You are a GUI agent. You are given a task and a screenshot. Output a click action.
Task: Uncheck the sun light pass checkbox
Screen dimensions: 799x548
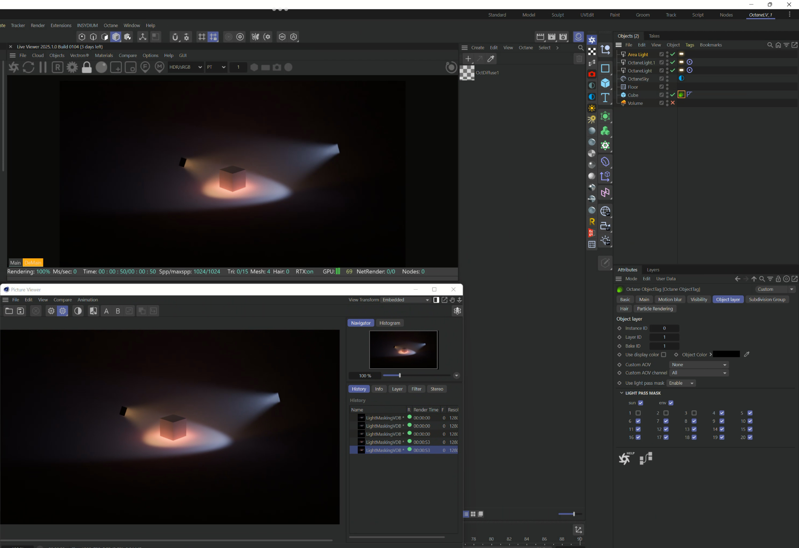pos(641,403)
